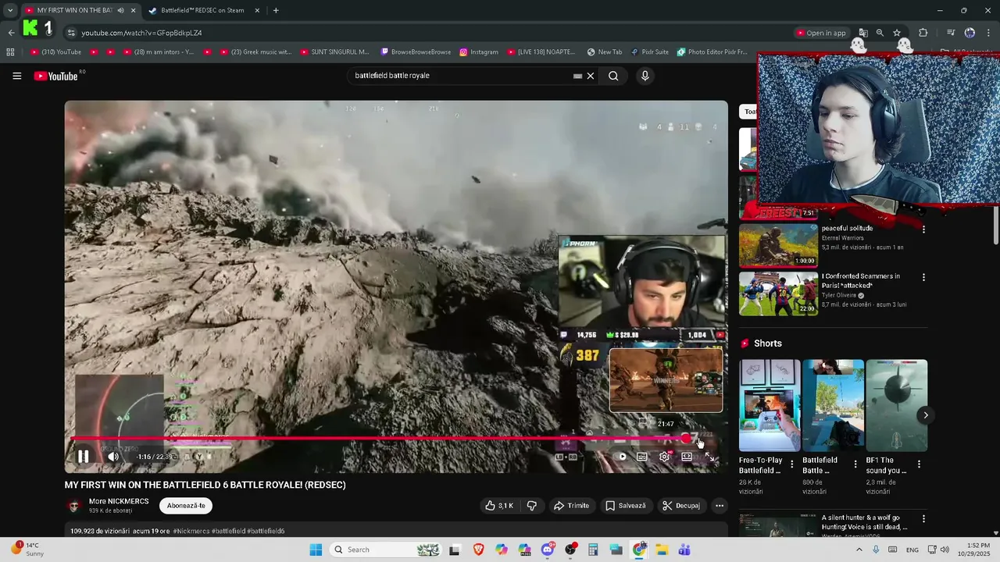Save video with Salvează button

[626, 506]
